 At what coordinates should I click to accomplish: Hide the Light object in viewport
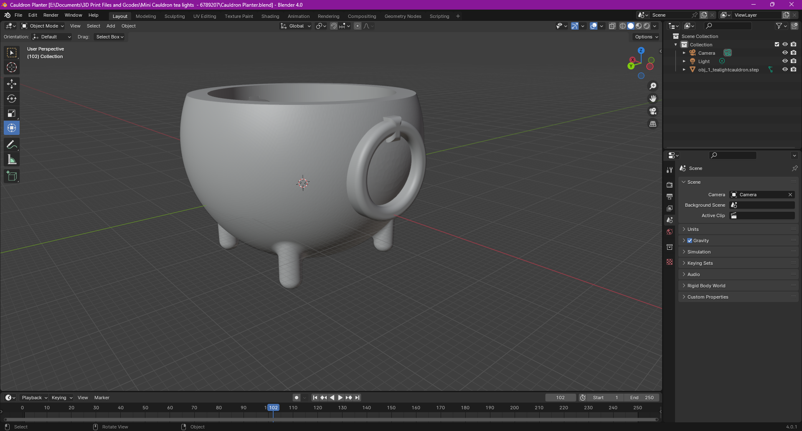pos(785,61)
